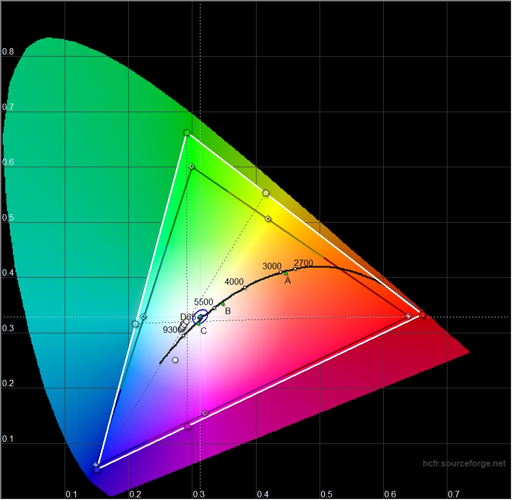512x500 pixels.
Task: Click the 3000 K point on the curve
Action: point(281,272)
